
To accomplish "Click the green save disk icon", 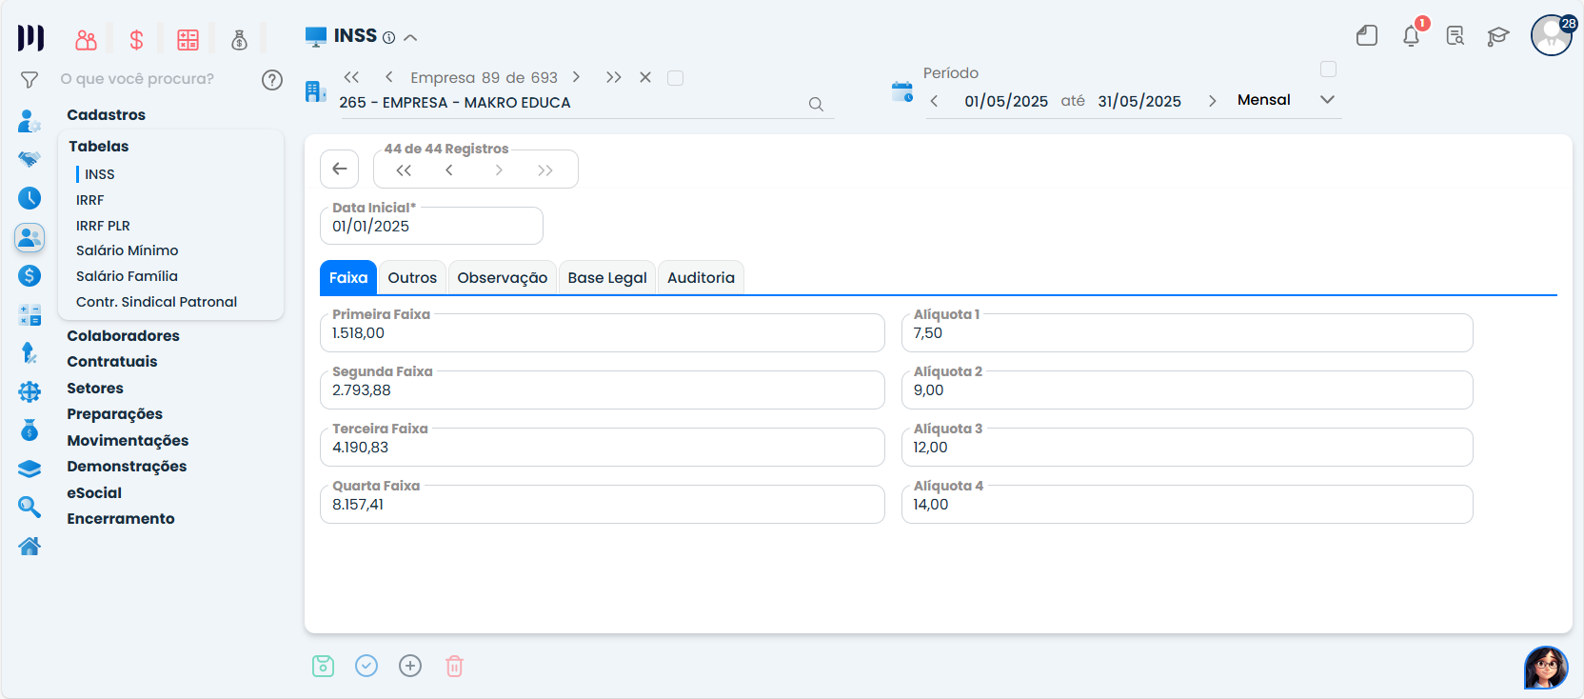I will tap(324, 666).
